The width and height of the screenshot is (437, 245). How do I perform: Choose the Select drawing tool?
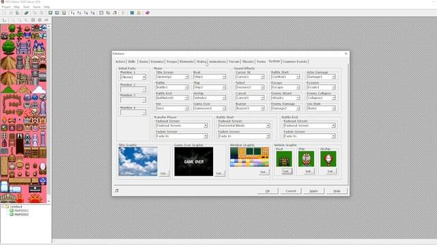[13, 20]
